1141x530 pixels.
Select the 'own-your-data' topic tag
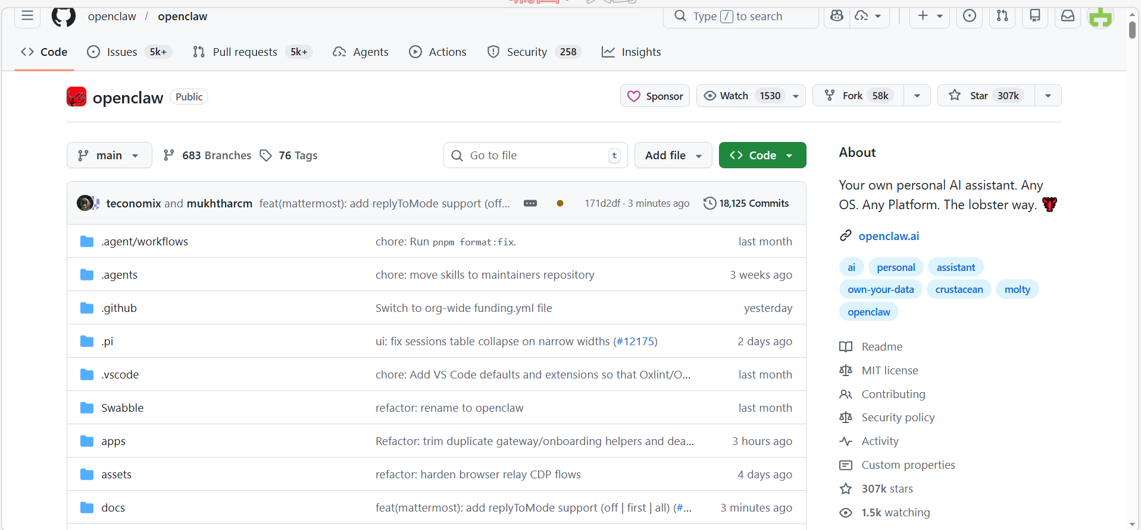pos(881,289)
